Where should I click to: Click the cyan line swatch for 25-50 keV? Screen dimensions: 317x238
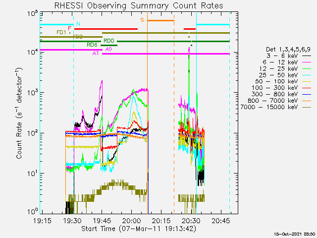point(307,75)
